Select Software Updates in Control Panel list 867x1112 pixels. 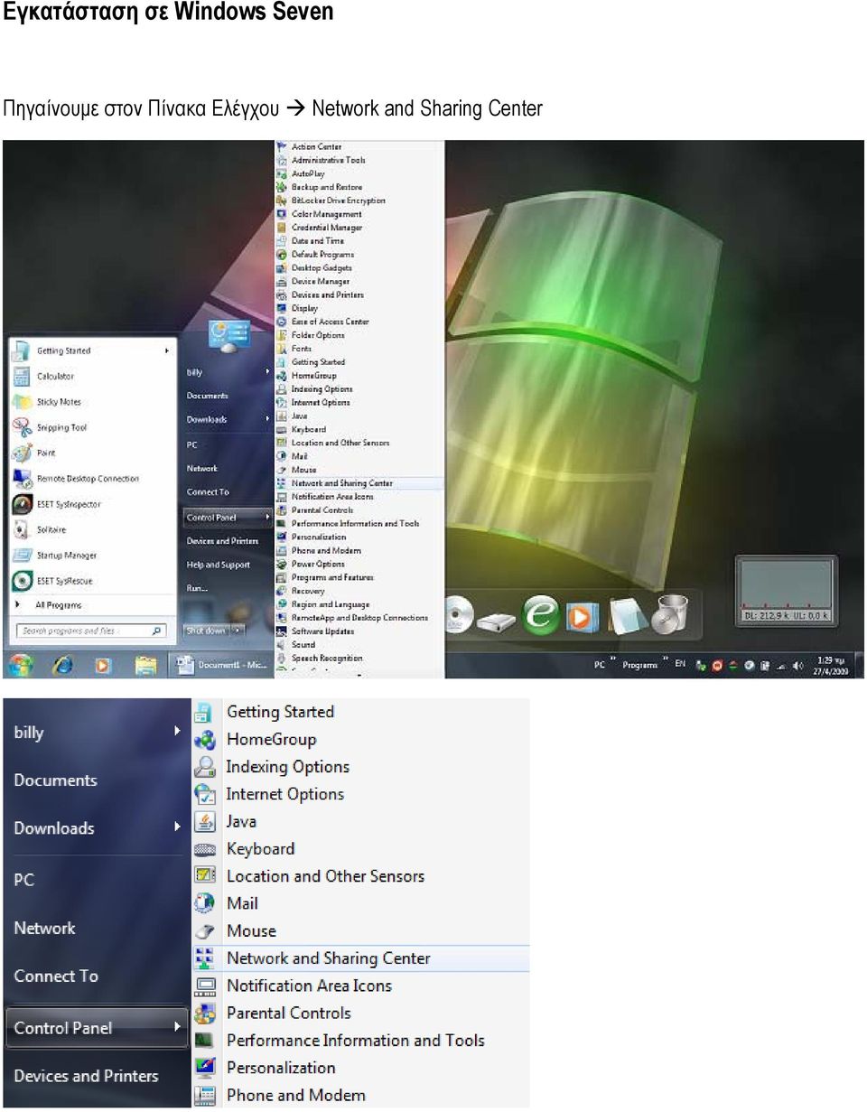point(322,631)
